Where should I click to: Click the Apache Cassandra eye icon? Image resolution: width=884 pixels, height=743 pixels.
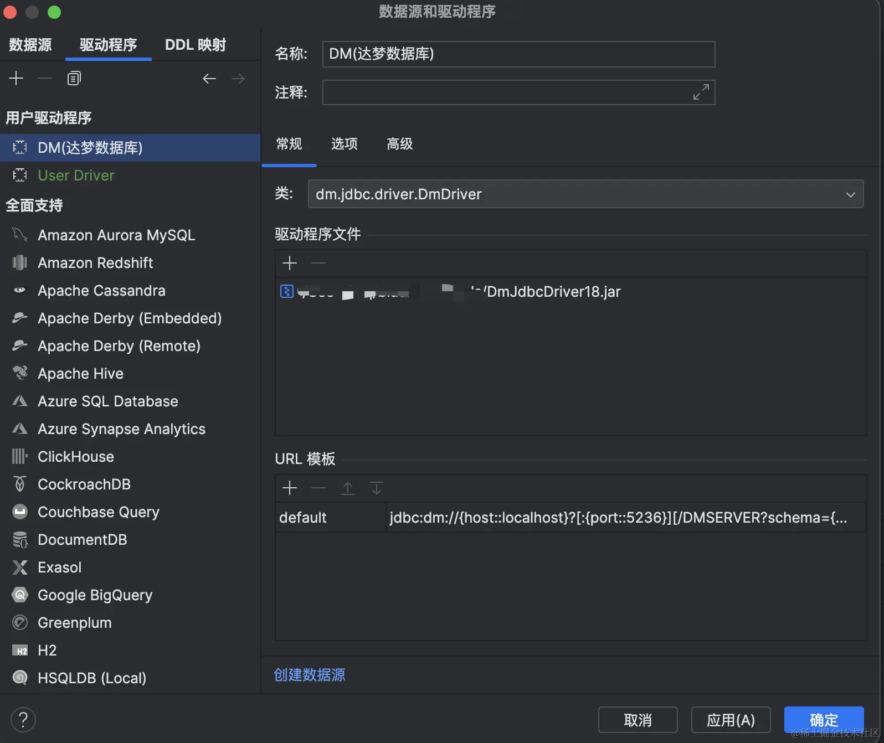(20, 290)
